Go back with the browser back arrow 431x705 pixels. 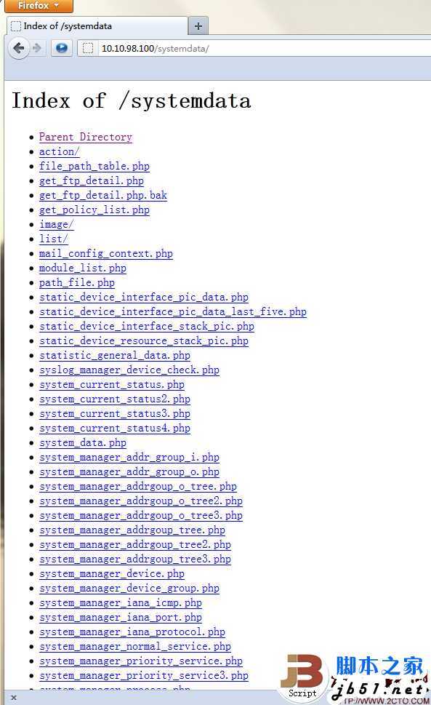(19, 48)
